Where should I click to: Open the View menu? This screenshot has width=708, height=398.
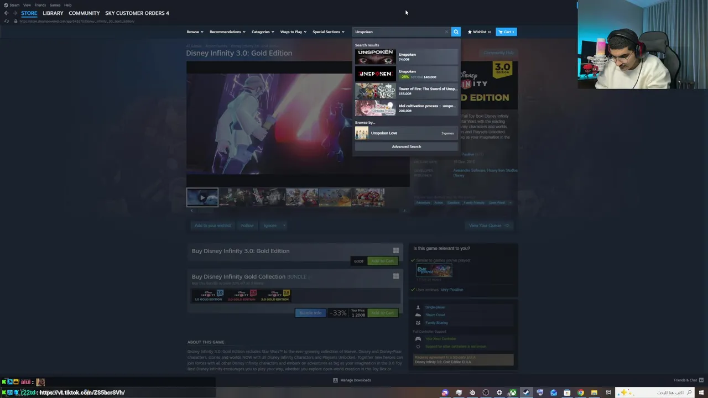pos(27,5)
